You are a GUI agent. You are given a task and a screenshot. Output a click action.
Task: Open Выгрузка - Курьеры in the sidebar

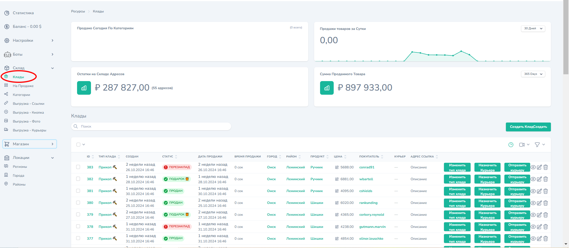tap(29, 130)
